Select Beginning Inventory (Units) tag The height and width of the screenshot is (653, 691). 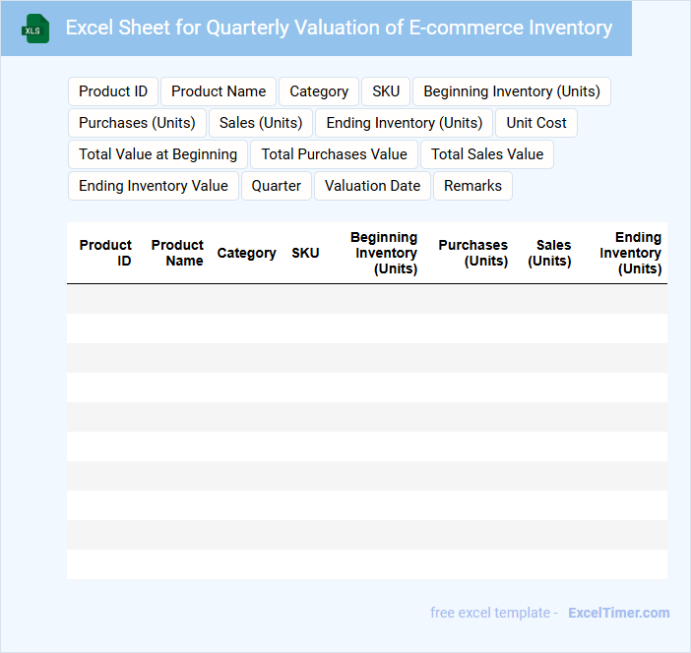512,91
